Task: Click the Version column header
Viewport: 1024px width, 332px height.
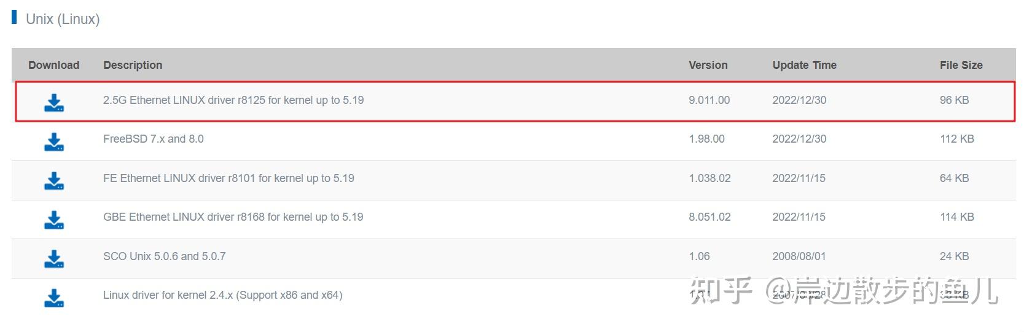Action: (x=708, y=65)
